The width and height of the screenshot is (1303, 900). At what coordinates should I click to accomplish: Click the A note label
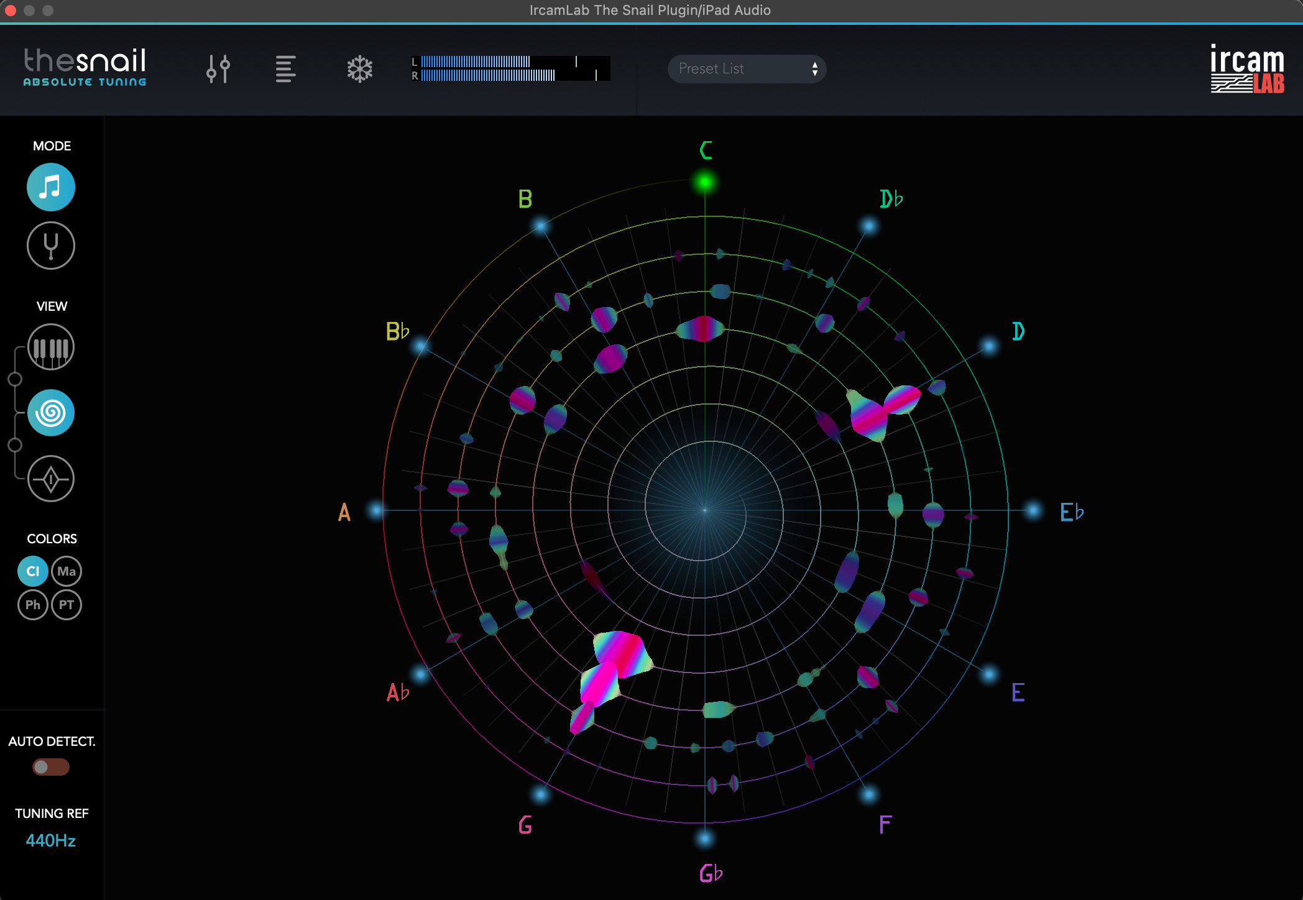click(x=344, y=512)
